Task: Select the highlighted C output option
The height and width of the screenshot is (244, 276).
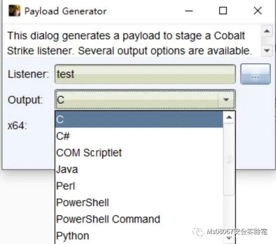Action: (x=139, y=120)
